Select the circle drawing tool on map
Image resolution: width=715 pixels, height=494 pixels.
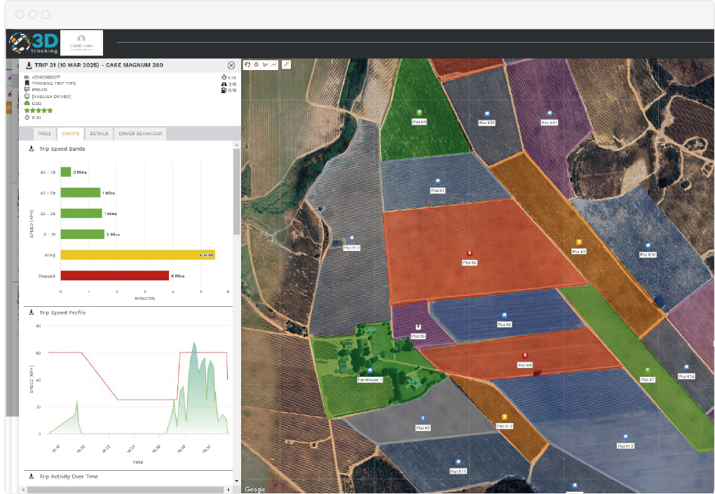[x=257, y=64]
